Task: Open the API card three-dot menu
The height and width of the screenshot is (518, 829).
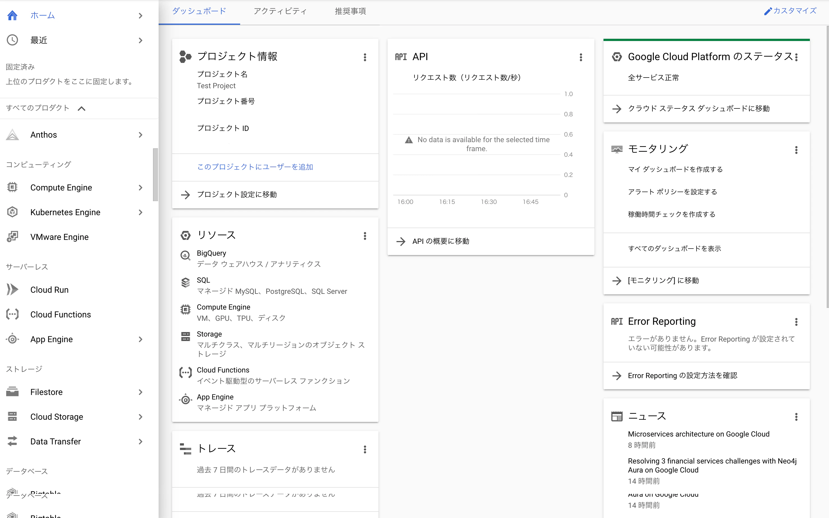Action: click(x=581, y=57)
